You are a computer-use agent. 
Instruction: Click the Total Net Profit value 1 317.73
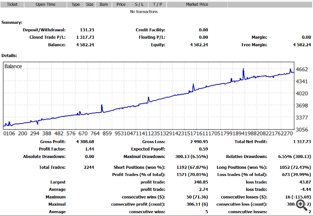pyautogui.click(x=302, y=142)
